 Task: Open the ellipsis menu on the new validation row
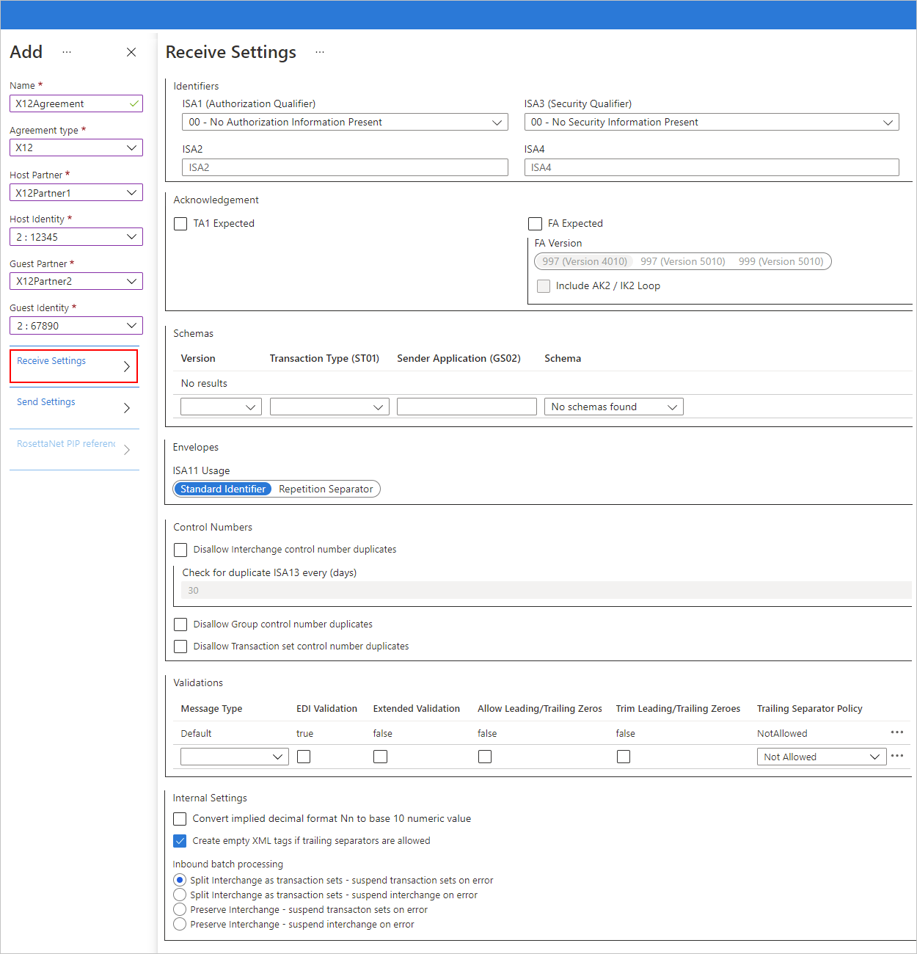pyautogui.click(x=897, y=756)
